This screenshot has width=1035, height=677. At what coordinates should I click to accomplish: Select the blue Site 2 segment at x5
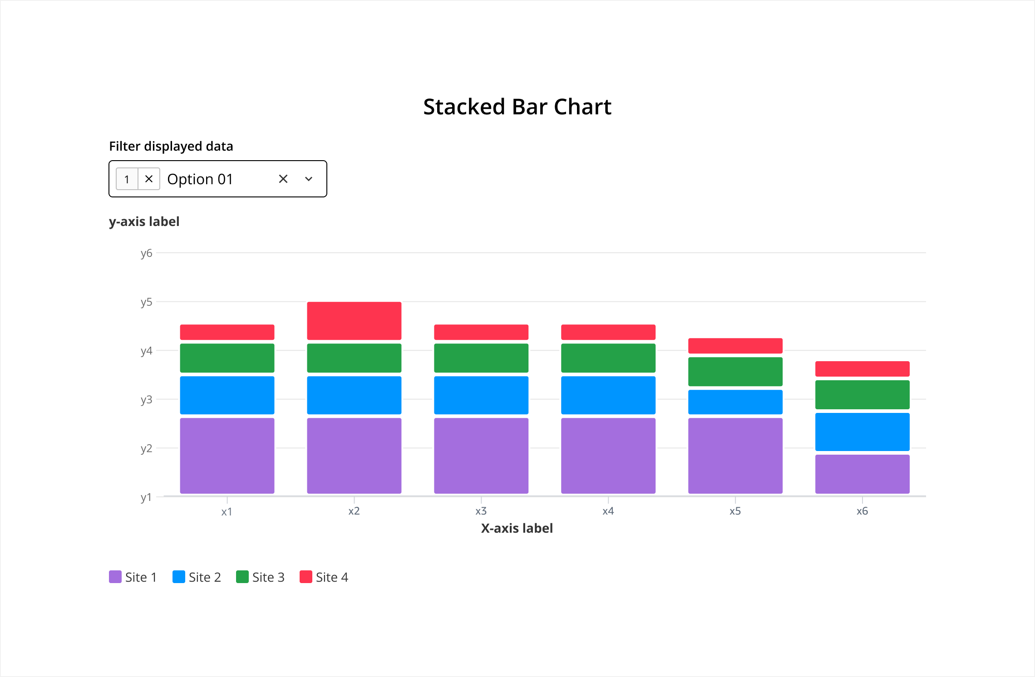735,402
